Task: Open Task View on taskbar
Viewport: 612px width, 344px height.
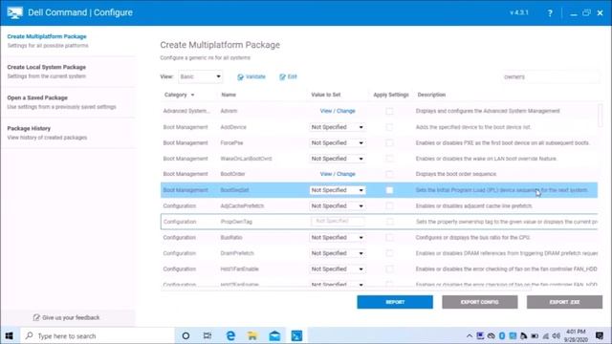Action: pyautogui.click(x=208, y=335)
